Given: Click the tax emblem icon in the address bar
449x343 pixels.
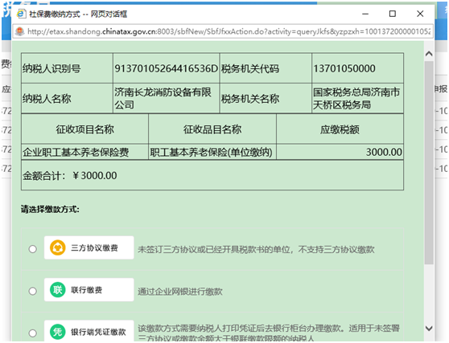Looking at the screenshot, I should pos(20,31).
